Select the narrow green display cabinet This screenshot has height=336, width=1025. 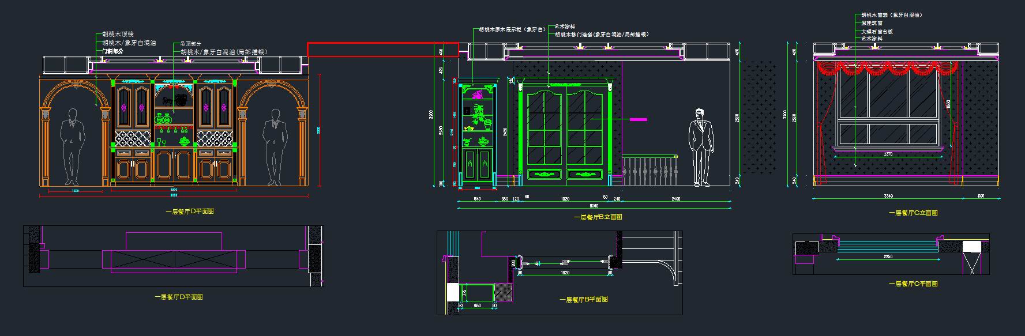point(477,135)
